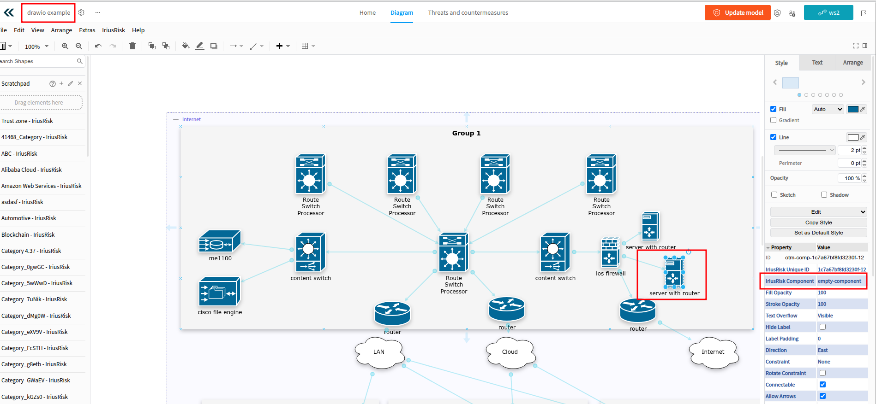Open the IriusRisk menu
The width and height of the screenshot is (876, 404).
114,30
